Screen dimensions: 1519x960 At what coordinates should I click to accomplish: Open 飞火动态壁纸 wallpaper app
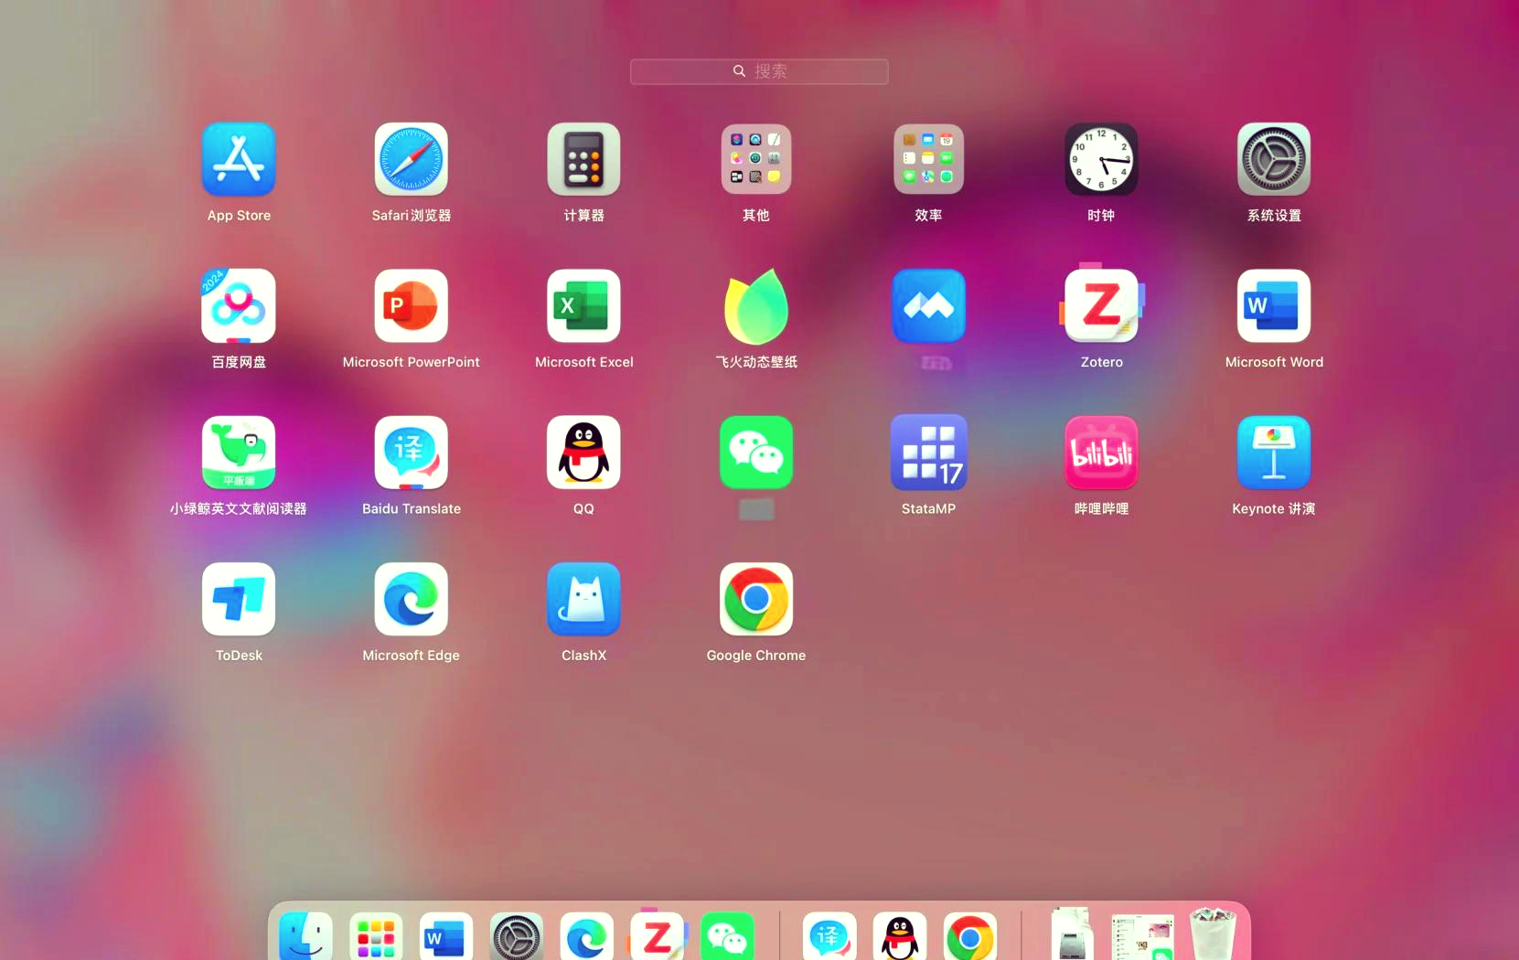tap(756, 306)
